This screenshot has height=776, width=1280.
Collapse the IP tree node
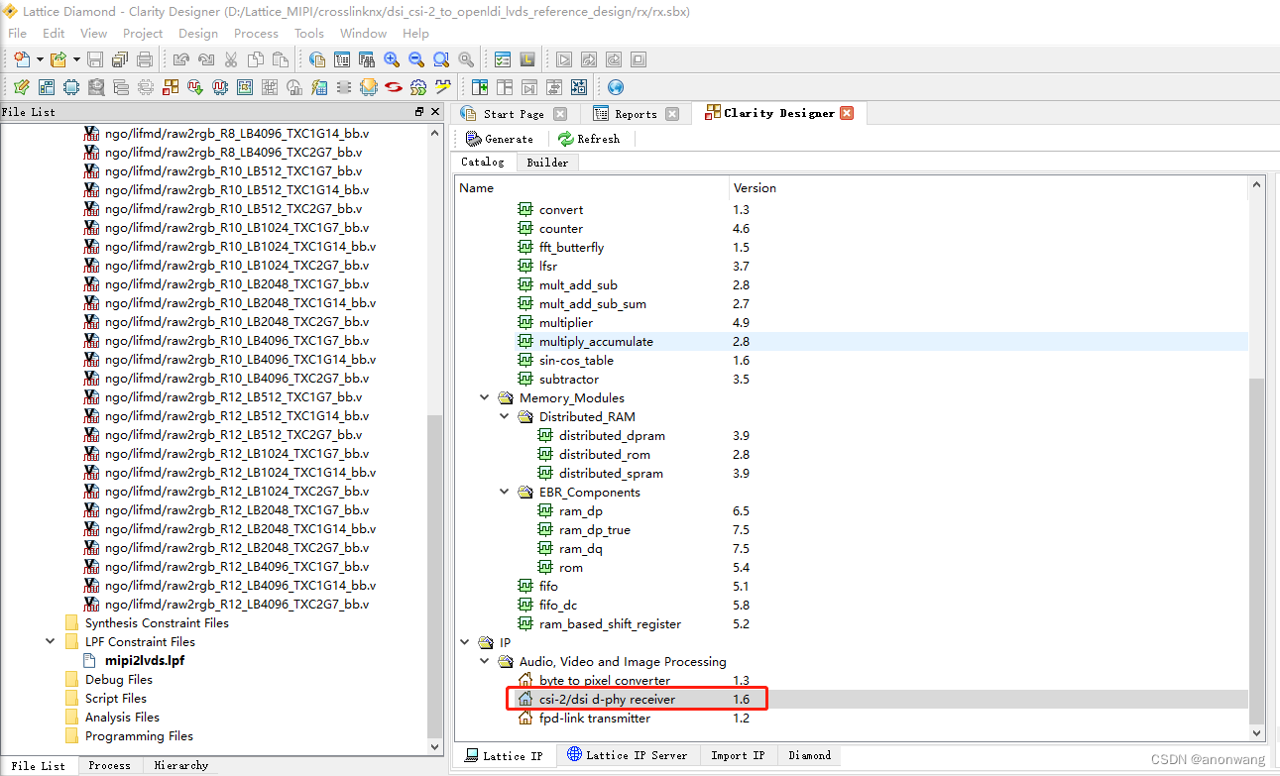click(465, 642)
